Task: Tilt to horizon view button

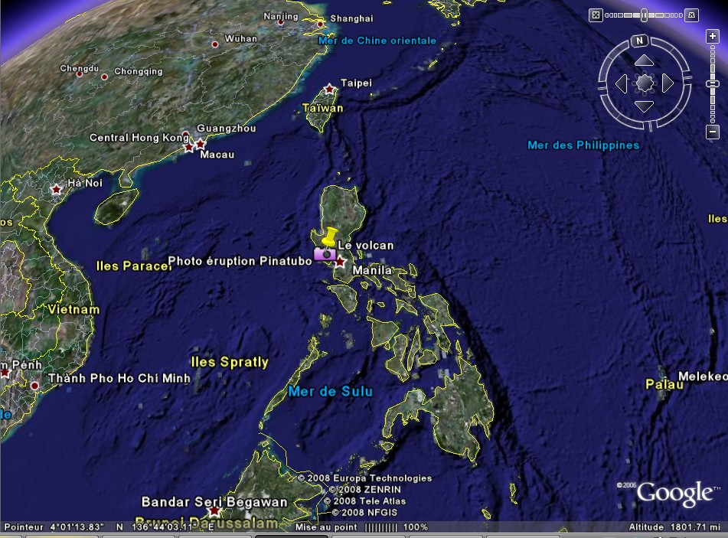Action: (692, 15)
